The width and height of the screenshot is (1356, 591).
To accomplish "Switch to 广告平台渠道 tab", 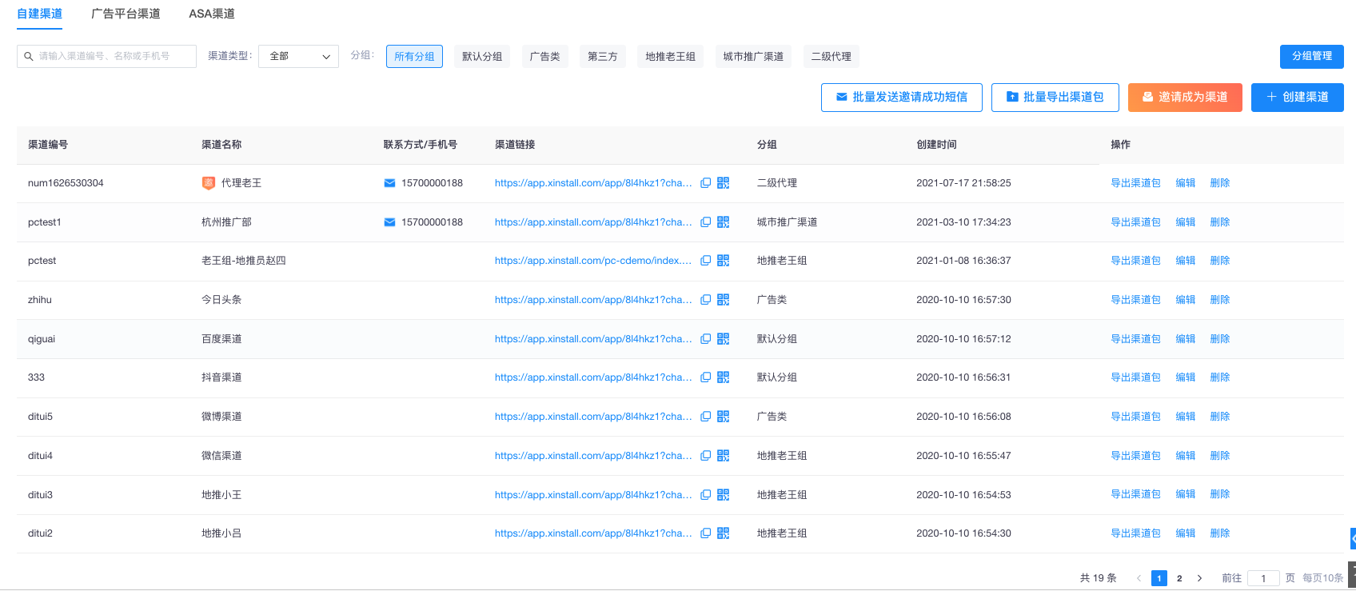I will click(x=126, y=14).
